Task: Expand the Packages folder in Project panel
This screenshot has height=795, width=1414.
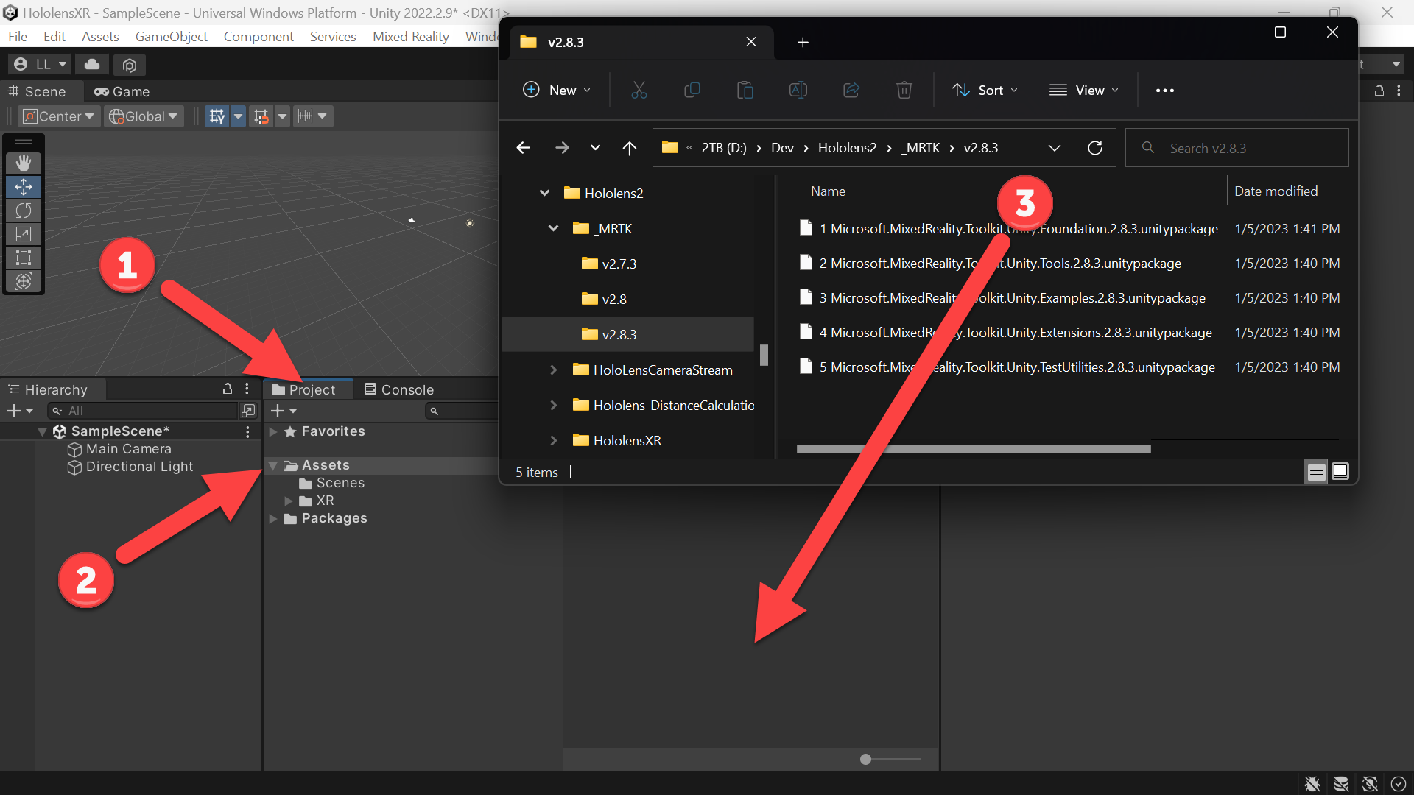Action: tap(273, 518)
